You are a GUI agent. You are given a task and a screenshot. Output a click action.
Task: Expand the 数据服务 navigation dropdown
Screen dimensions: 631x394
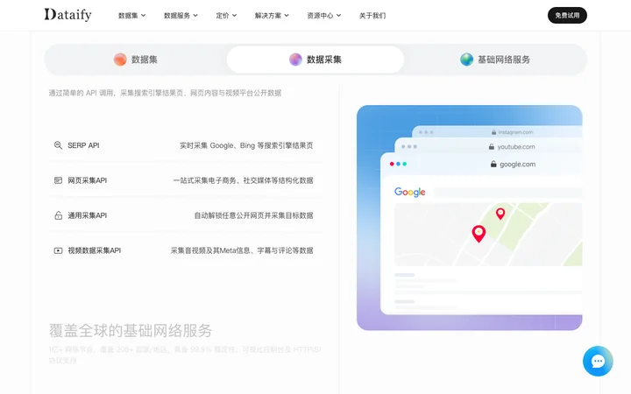click(181, 15)
